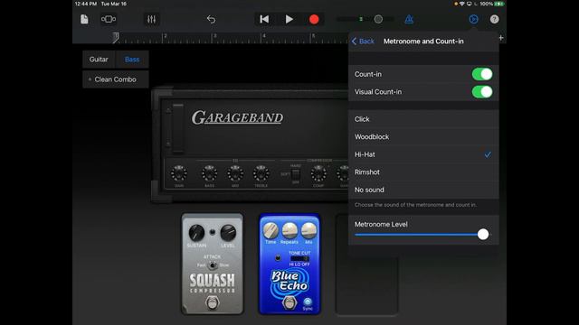The width and height of the screenshot is (579, 325).
Task: Adjust the master volume slider knob
Action: (378, 19)
